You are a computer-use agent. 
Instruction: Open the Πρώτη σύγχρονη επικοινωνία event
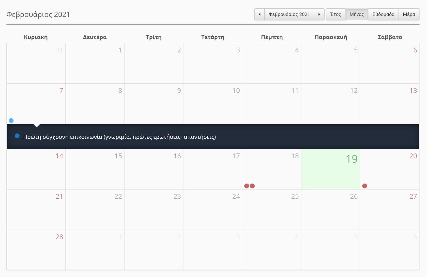pyautogui.click(x=119, y=137)
